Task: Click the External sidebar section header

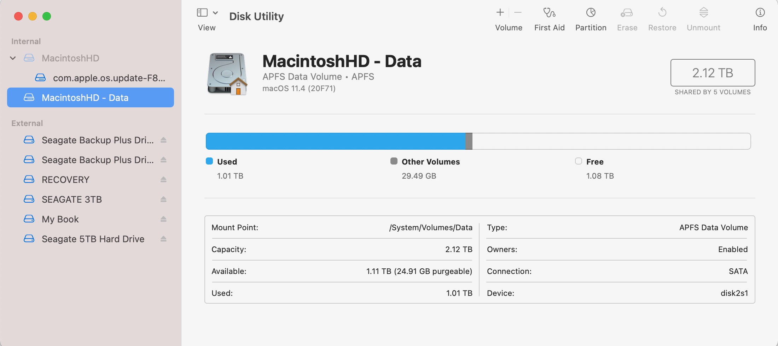Action: click(x=27, y=123)
